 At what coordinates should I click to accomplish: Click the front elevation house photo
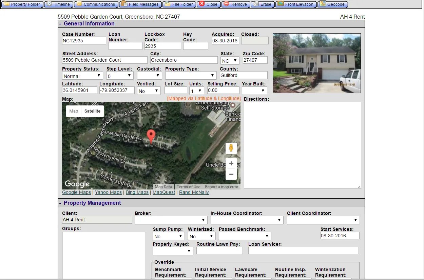click(317, 63)
